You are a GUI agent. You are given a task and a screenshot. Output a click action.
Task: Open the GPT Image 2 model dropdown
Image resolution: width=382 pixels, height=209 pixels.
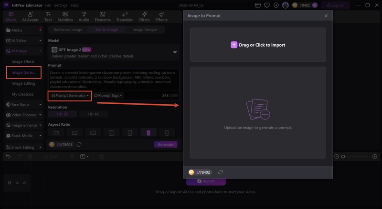[114, 52]
